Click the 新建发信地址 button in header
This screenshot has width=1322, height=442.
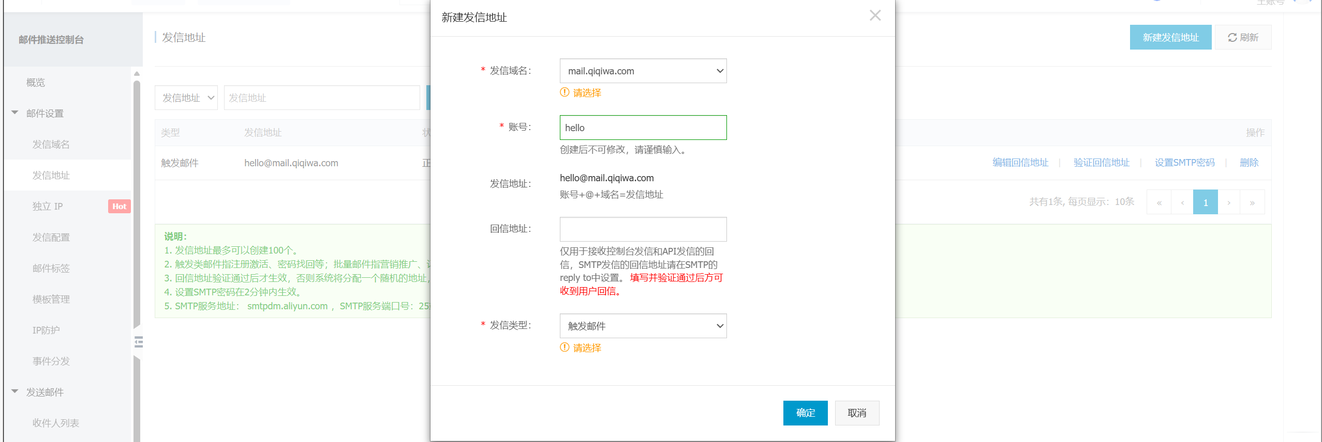click(x=1170, y=37)
